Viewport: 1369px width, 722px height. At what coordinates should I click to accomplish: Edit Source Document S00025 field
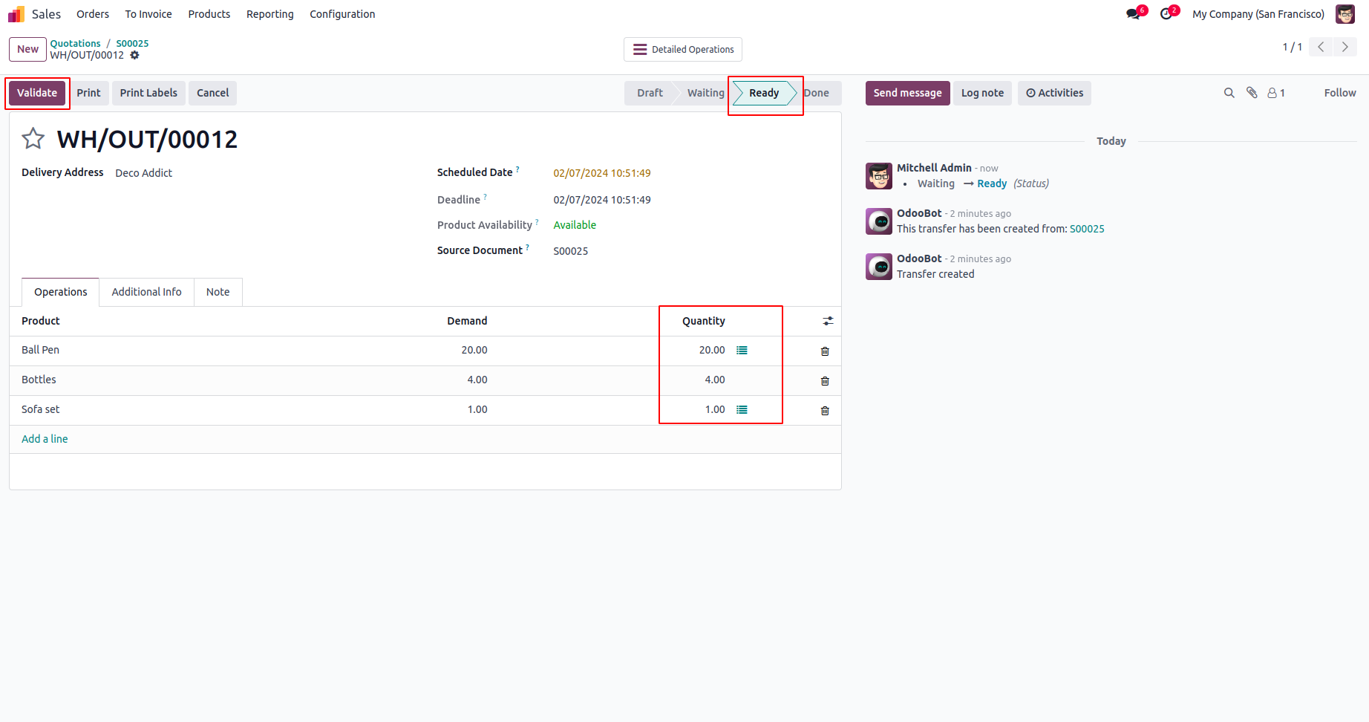tap(571, 251)
